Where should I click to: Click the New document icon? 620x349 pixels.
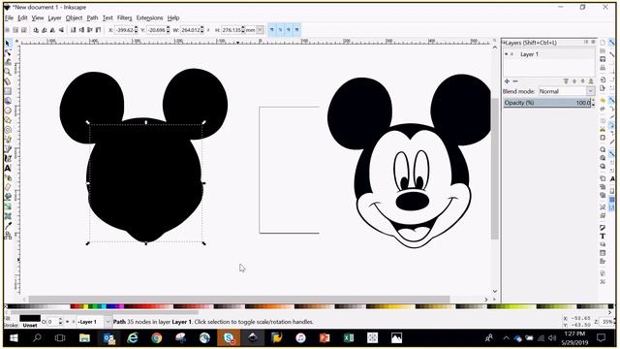(603, 43)
